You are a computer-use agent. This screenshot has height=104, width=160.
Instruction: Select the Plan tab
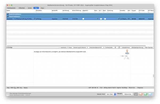(x=36, y=8)
